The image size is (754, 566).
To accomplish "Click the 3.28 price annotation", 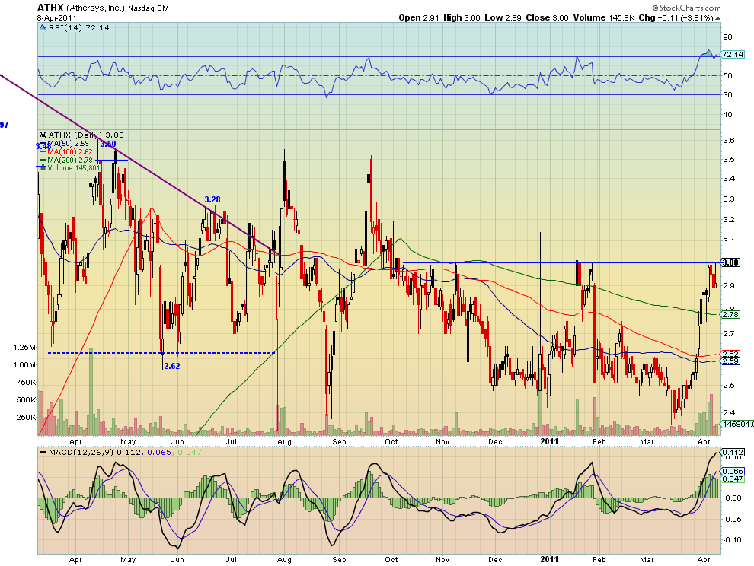I will (212, 199).
